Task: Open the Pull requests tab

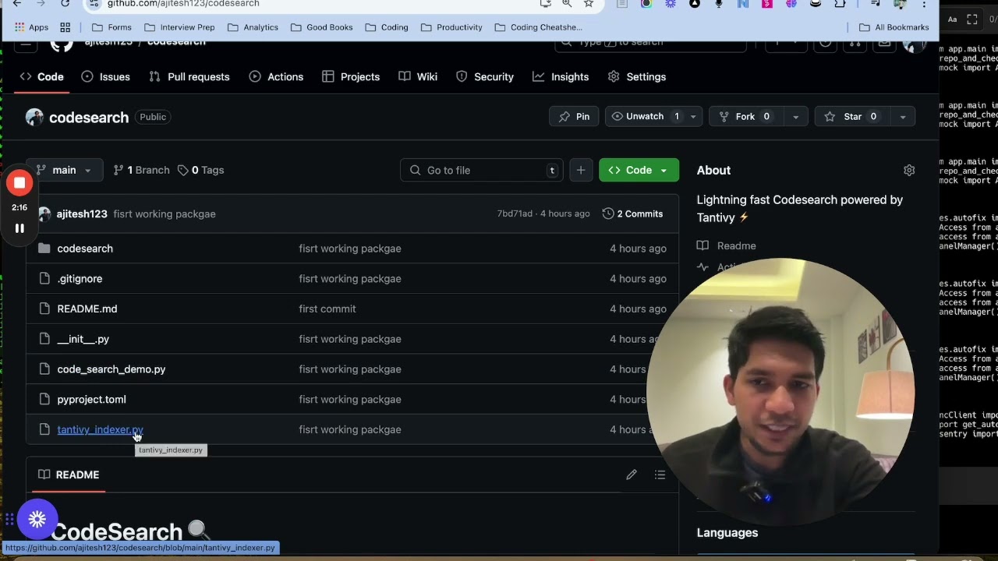Action: 189,76
